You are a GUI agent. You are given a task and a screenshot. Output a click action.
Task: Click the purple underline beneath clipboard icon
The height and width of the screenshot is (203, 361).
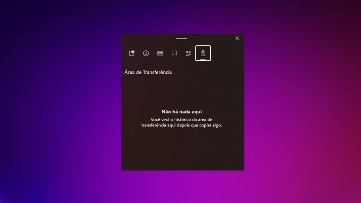(x=203, y=59)
